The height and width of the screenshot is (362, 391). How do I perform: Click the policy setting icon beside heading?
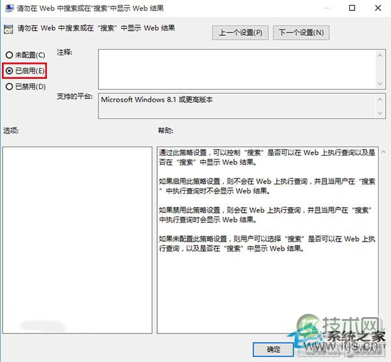[8, 29]
